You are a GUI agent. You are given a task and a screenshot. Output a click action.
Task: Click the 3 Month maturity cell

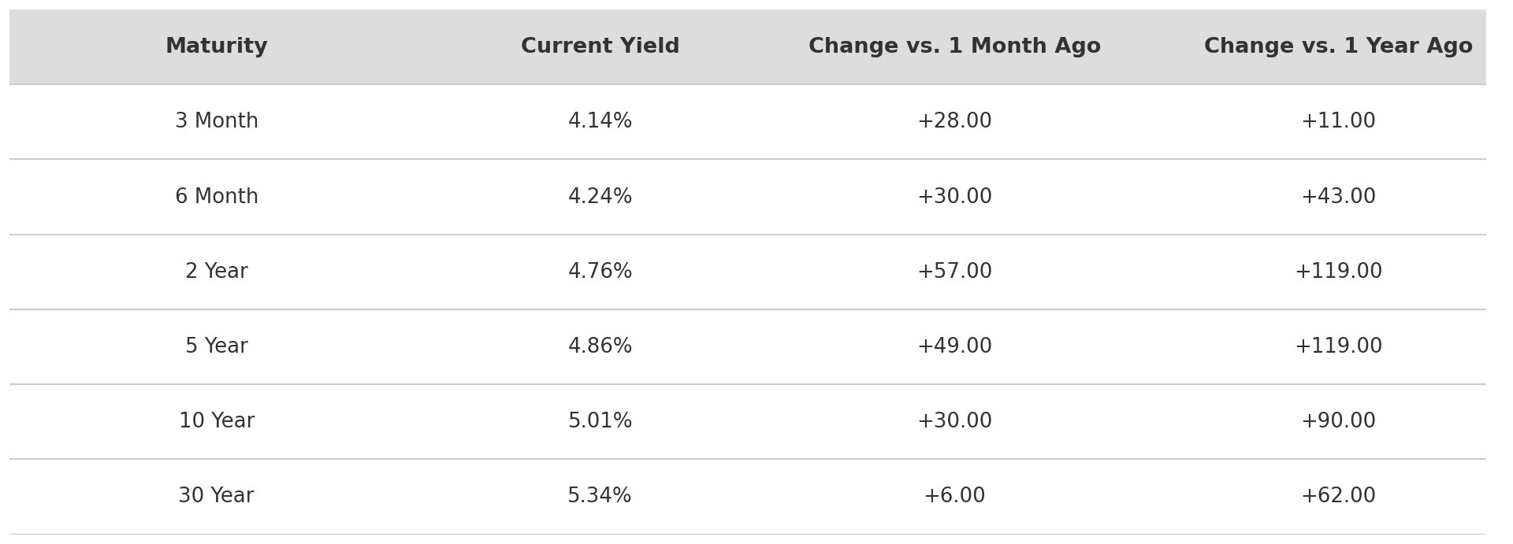[x=217, y=122]
